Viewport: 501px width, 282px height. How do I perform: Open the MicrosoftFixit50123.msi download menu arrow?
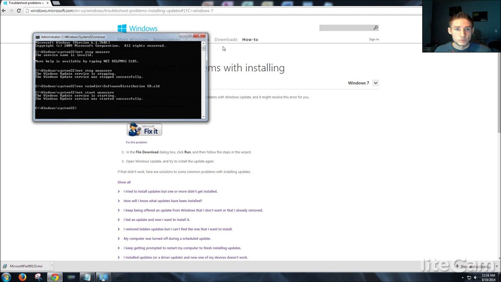pos(52,266)
